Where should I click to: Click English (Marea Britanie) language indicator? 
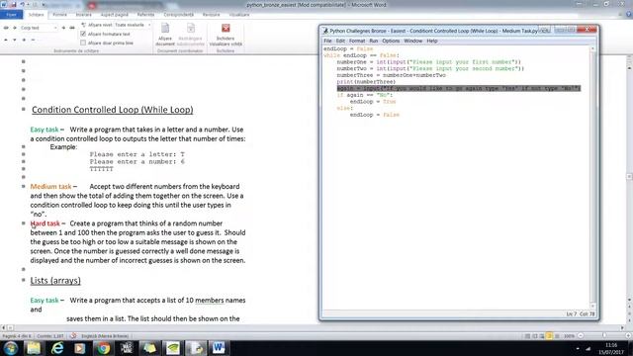point(105,336)
